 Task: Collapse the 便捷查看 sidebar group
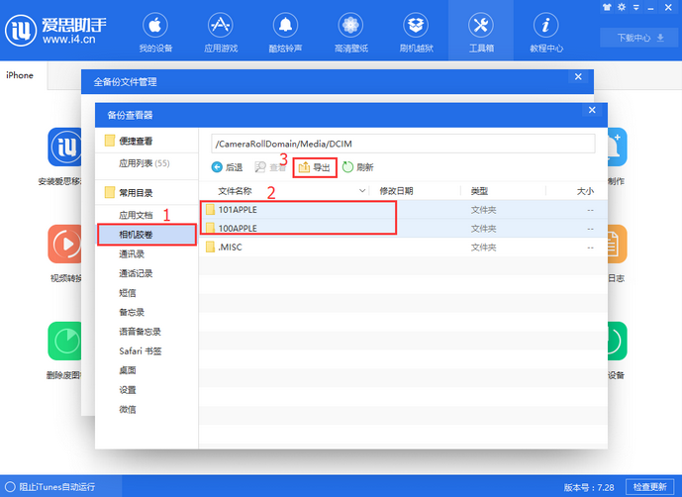pyautogui.click(x=110, y=142)
